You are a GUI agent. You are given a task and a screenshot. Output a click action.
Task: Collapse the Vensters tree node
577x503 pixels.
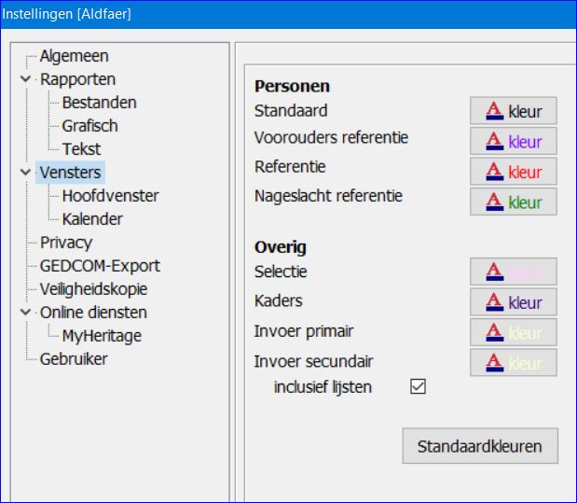(x=25, y=173)
